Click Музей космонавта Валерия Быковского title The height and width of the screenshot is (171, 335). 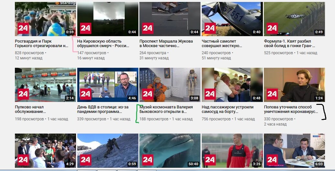click(166, 109)
